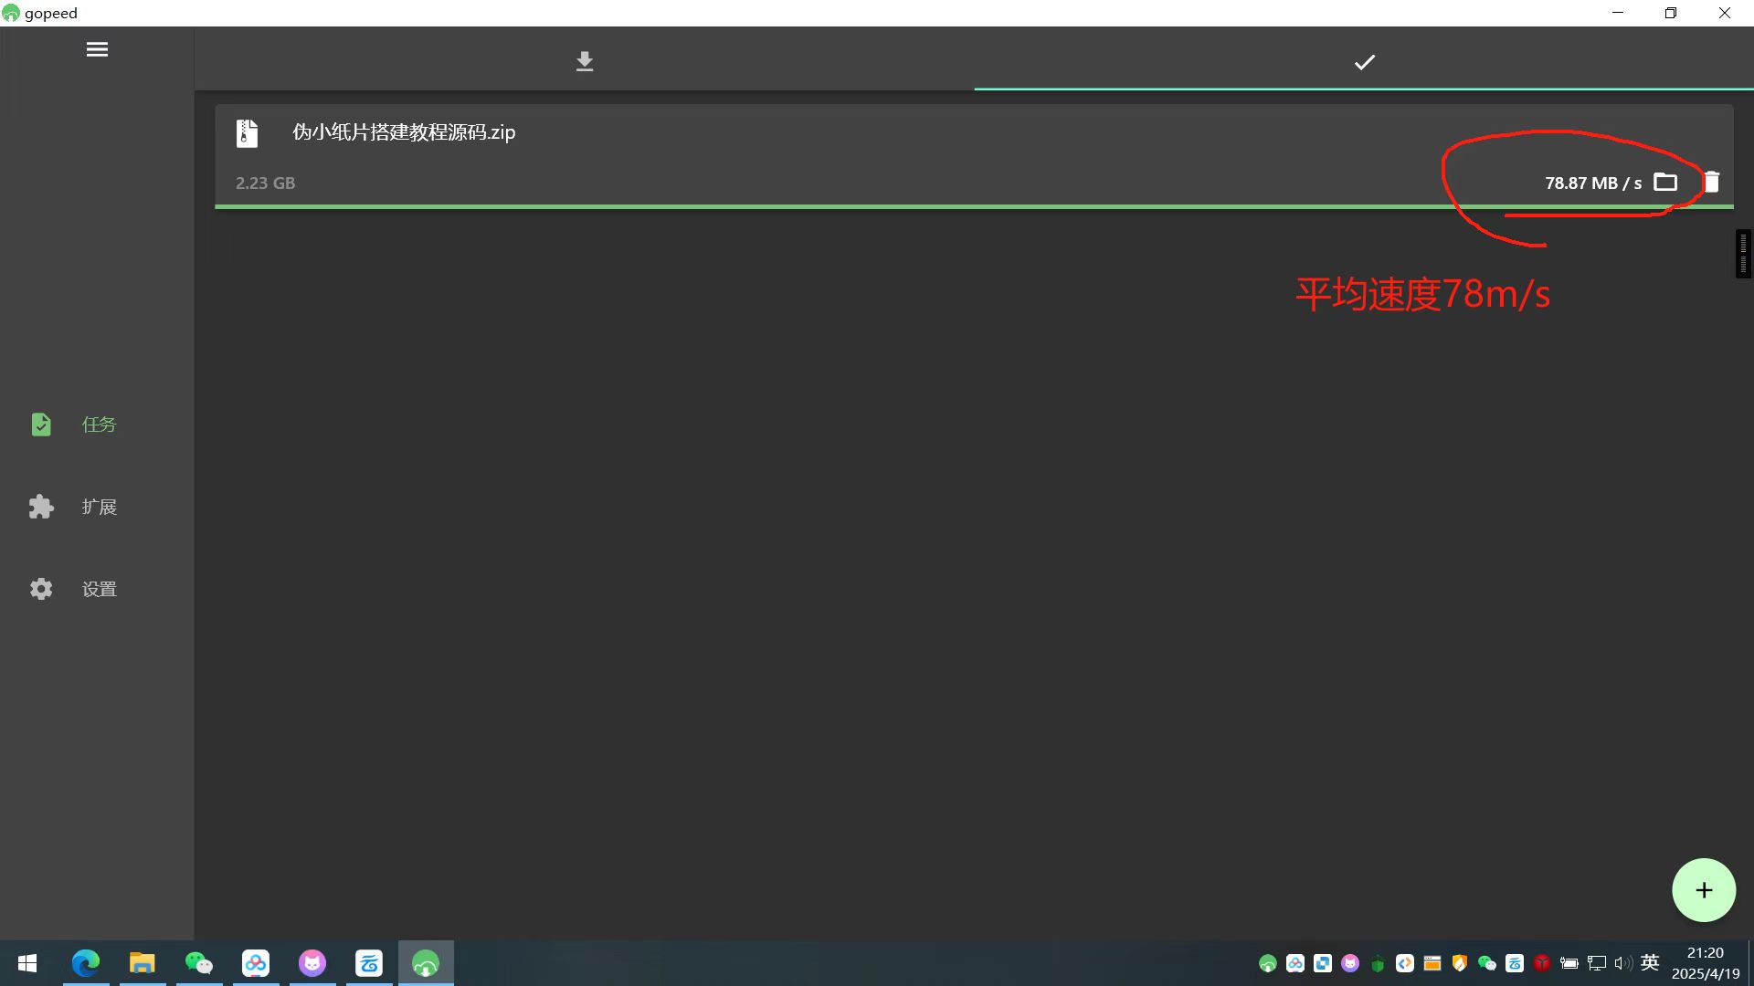
Task: Delete the 伪小纸片搭建教程源码.zip task
Action: point(1711,182)
